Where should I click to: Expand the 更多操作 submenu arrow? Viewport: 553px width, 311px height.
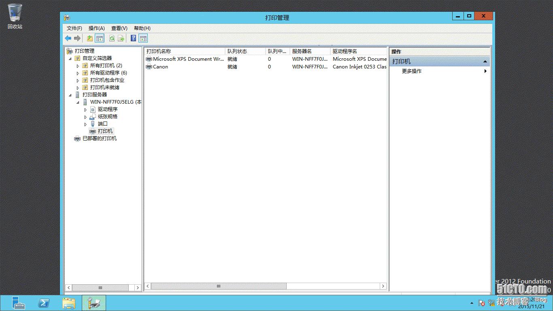click(x=485, y=71)
